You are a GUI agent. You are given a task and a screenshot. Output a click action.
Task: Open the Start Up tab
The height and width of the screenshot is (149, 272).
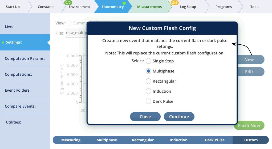(x=13, y=7)
